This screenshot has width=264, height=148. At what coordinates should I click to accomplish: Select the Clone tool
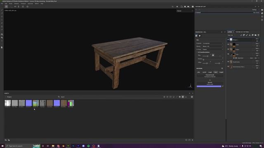coord(2,26)
